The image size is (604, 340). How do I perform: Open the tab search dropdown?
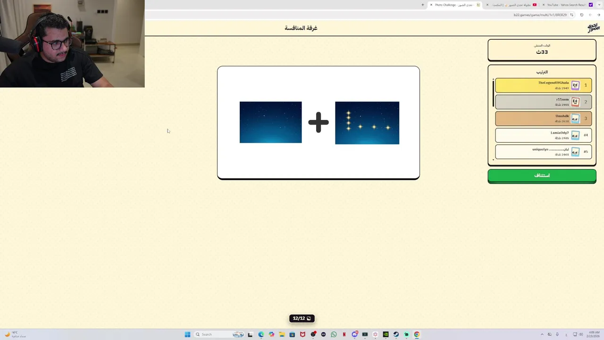click(x=599, y=5)
